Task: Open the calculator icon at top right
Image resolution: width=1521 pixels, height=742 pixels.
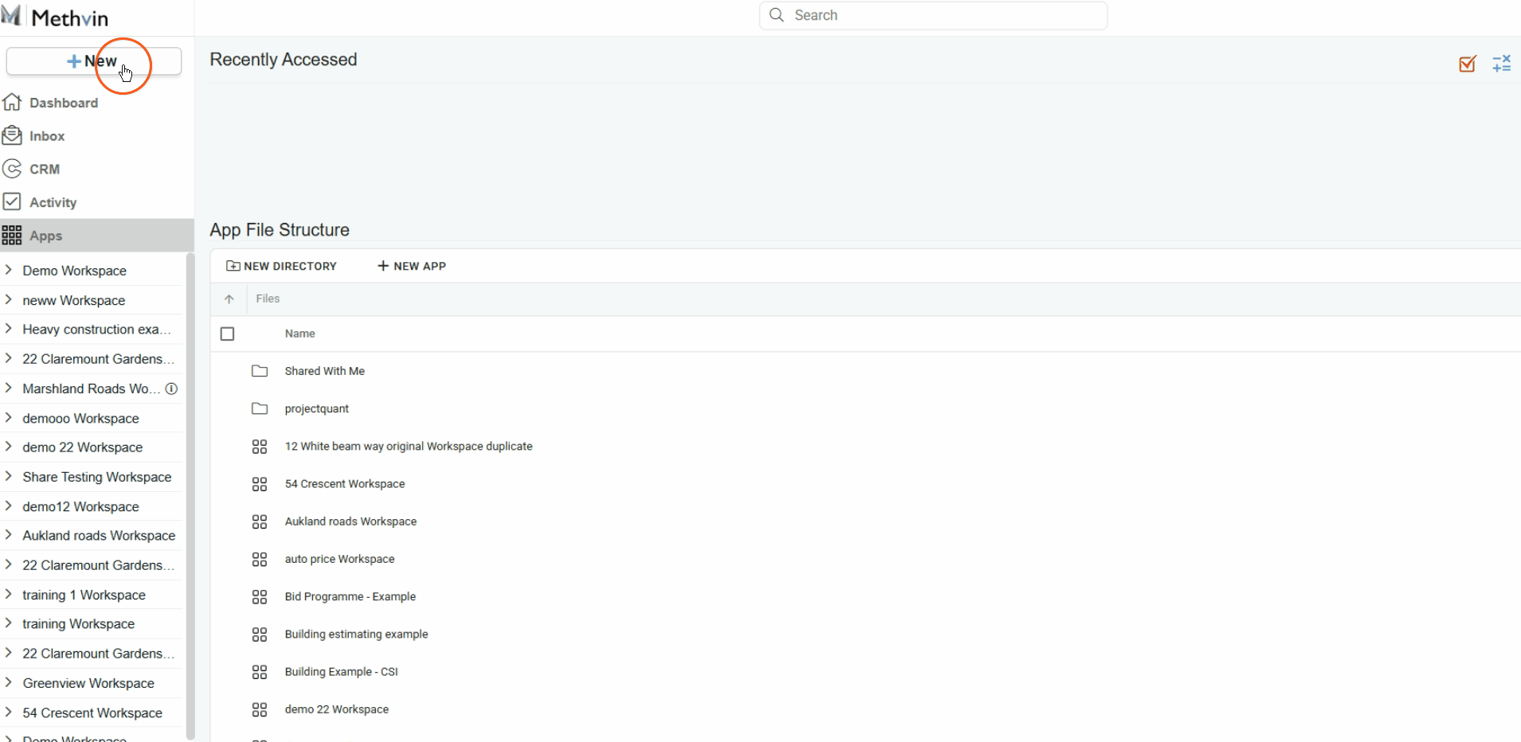Action: pyautogui.click(x=1501, y=64)
